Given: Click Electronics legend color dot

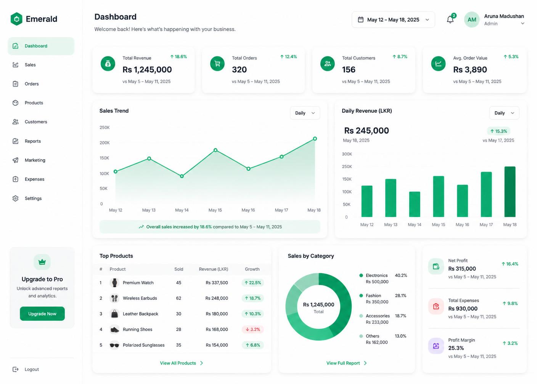Looking at the screenshot, I should 361,275.
